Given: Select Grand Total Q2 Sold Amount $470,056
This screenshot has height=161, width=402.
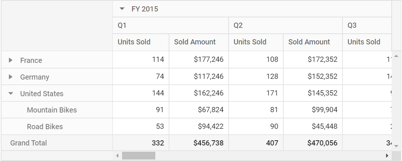Looking at the screenshot, I should [313, 143].
